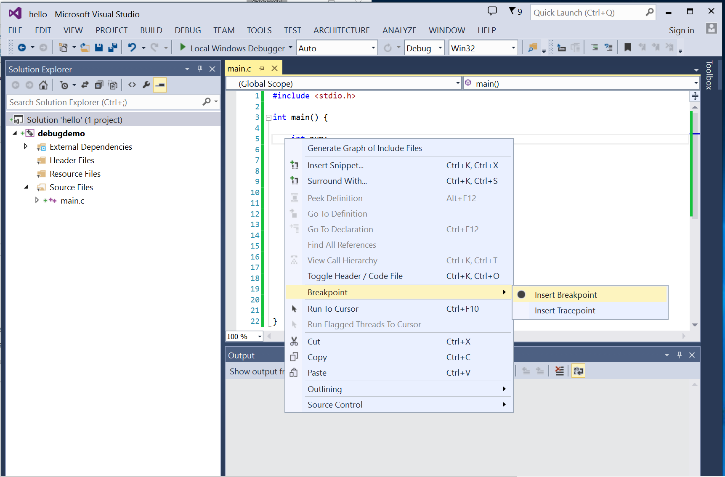The height and width of the screenshot is (477, 725).
Task: Close the main.c tab with its X
Action: (x=275, y=68)
